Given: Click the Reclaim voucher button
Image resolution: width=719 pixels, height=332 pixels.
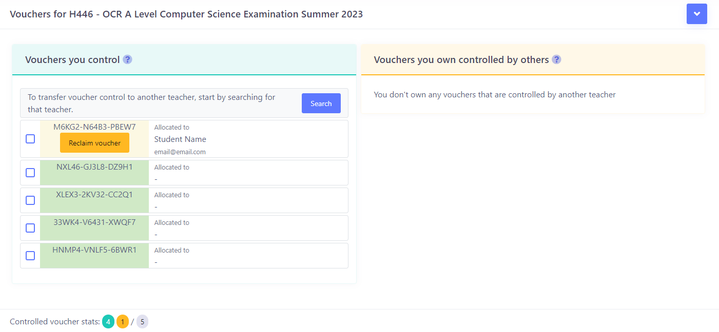Looking at the screenshot, I should tap(94, 143).
